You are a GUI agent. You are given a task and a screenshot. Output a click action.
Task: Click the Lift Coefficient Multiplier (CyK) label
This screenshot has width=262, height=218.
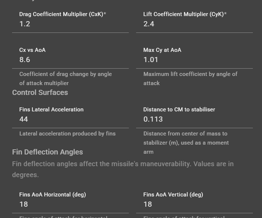click(185, 14)
